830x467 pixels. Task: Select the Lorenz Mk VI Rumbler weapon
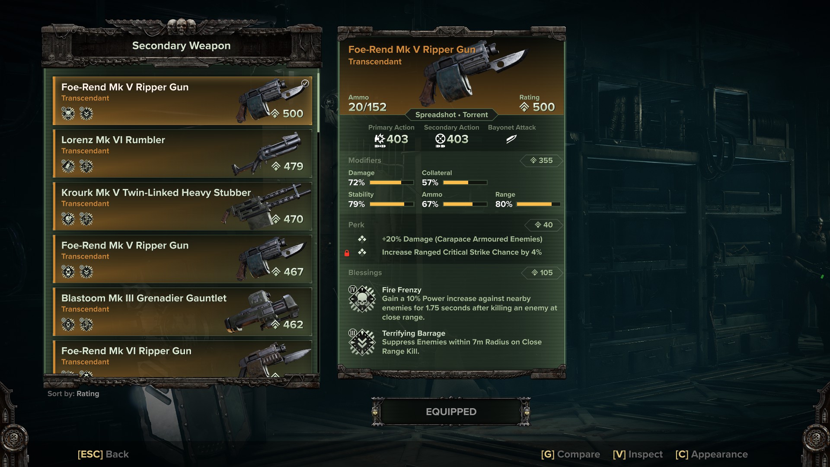(x=182, y=154)
